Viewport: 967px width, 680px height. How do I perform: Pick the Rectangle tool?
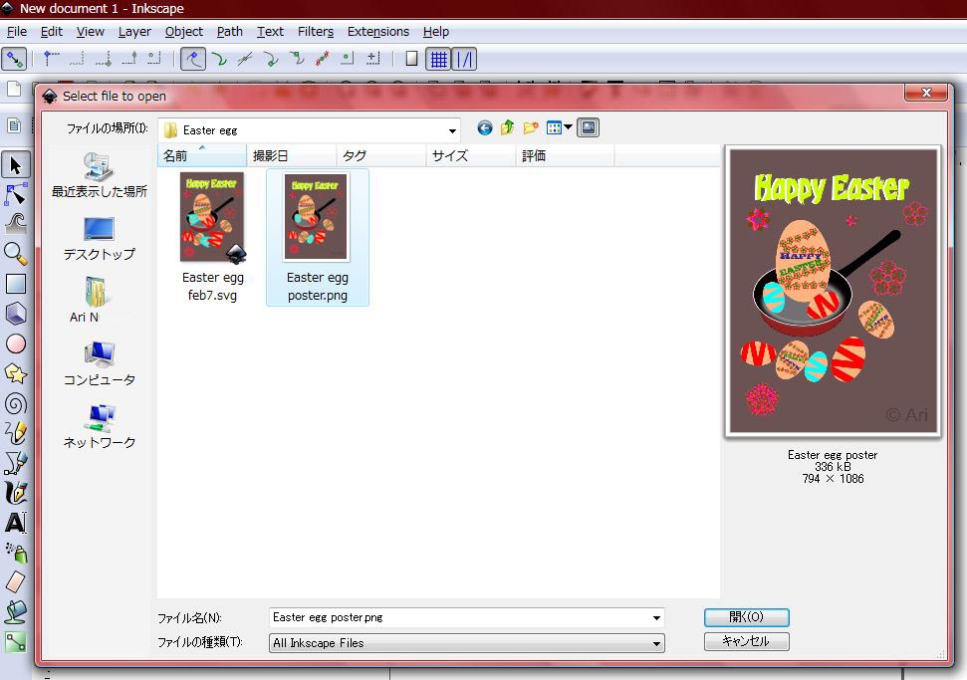point(16,284)
